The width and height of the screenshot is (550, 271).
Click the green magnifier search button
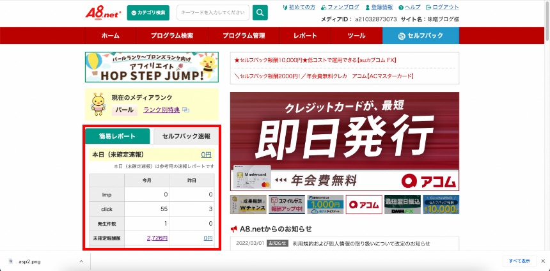click(260, 13)
